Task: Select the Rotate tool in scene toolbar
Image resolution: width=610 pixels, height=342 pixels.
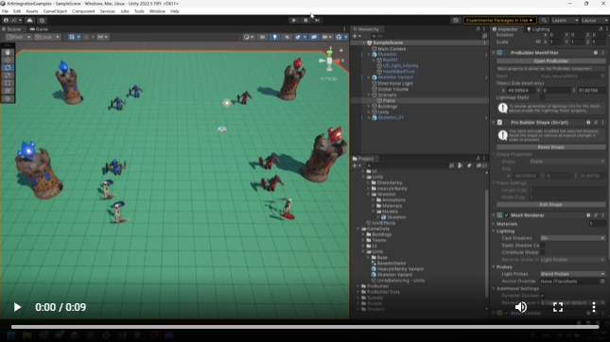Action: click(x=8, y=68)
